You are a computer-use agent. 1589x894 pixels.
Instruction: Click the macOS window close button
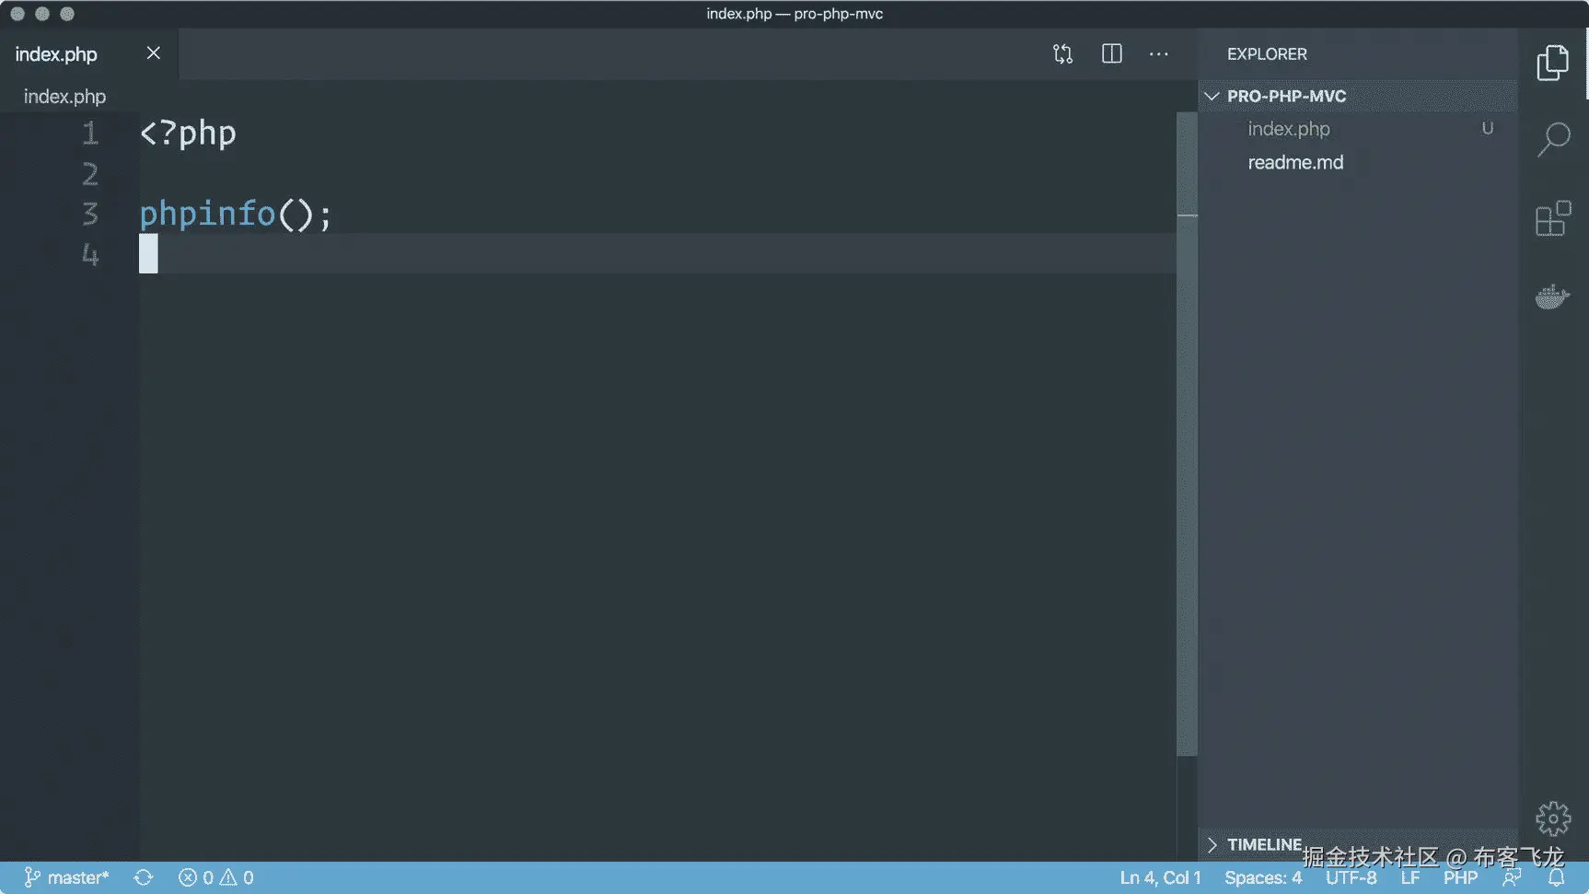click(x=17, y=14)
